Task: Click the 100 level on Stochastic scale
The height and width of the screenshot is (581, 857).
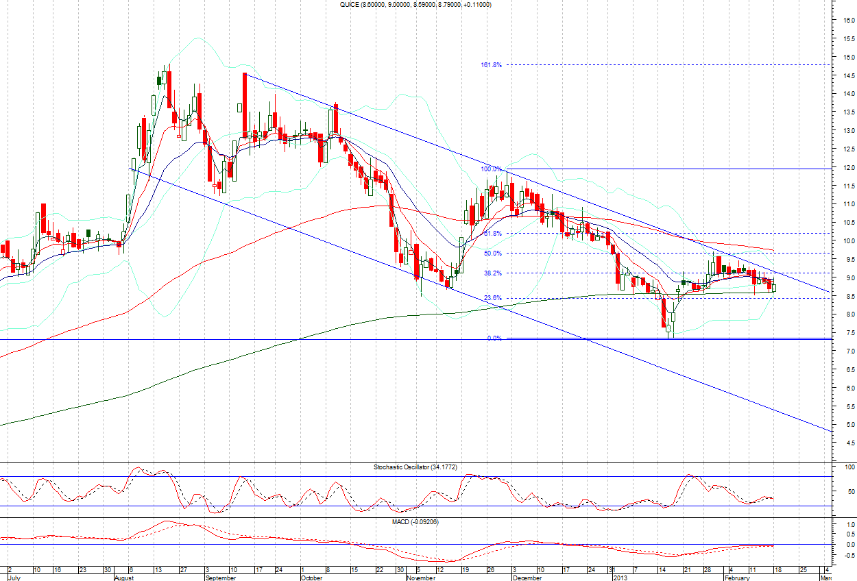Action: click(847, 467)
